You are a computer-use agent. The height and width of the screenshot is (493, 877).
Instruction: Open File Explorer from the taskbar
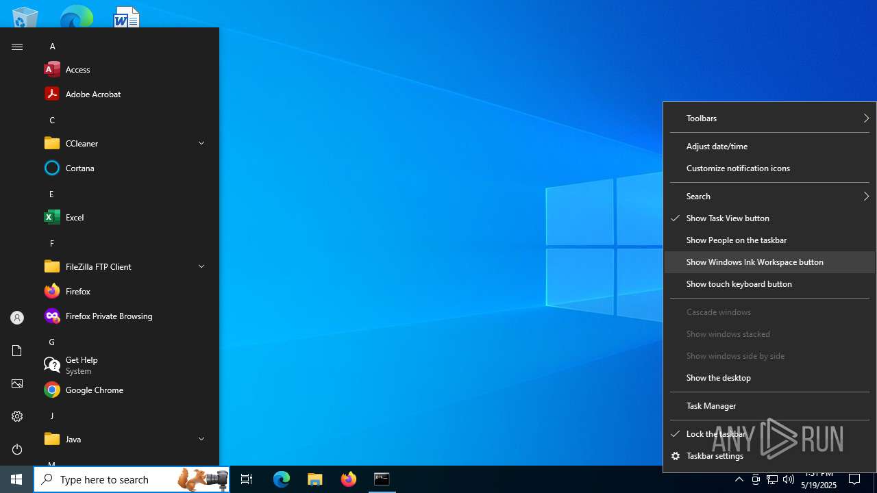pyautogui.click(x=315, y=479)
